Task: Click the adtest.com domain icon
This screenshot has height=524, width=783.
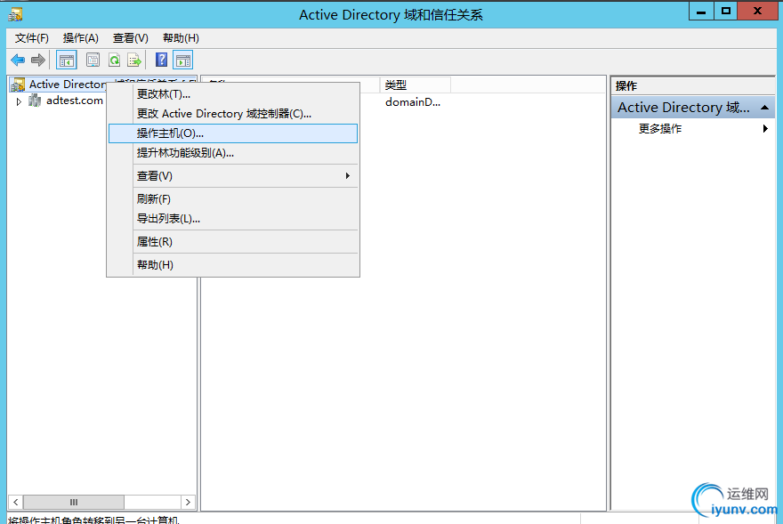Action: (x=35, y=101)
